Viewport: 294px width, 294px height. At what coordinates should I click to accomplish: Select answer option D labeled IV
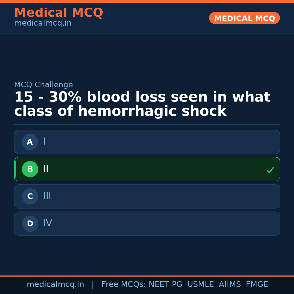(147, 223)
